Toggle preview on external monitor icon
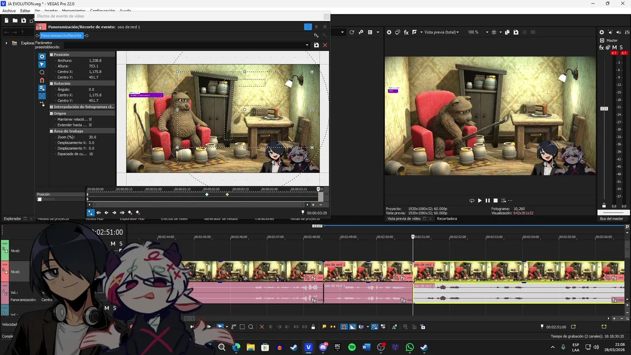 tap(397, 32)
